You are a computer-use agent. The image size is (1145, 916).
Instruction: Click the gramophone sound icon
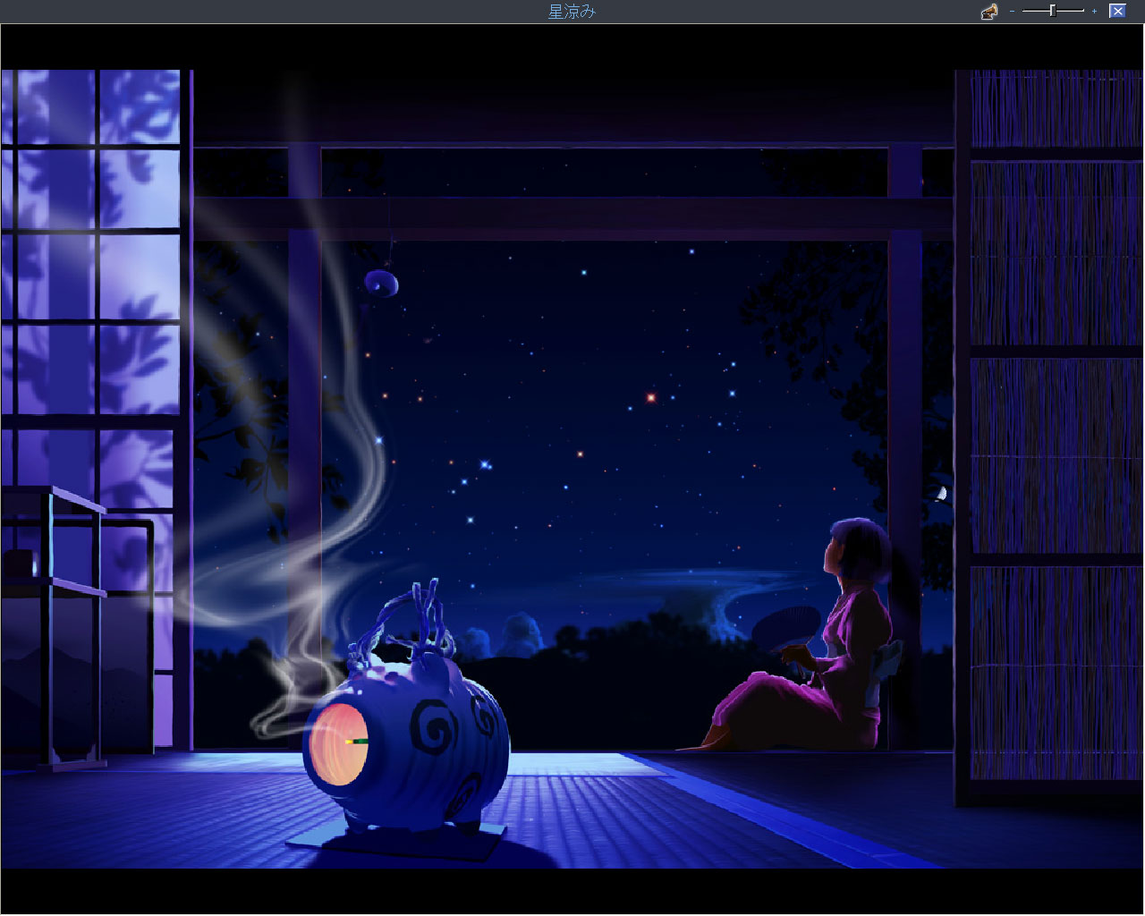tap(988, 12)
